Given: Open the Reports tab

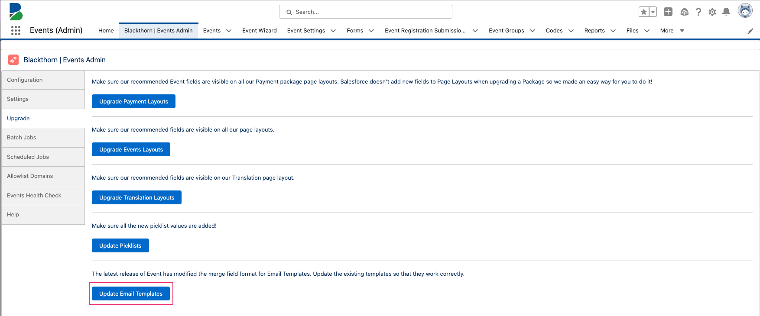Looking at the screenshot, I should tap(594, 31).
